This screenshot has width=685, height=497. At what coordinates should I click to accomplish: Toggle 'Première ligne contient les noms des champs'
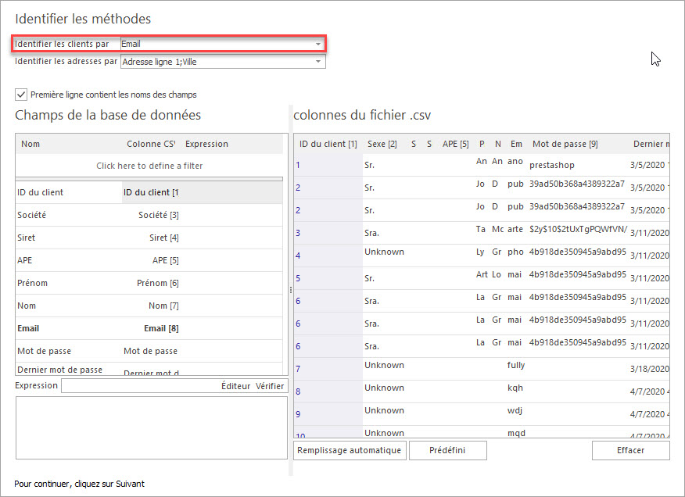(21, 95)
